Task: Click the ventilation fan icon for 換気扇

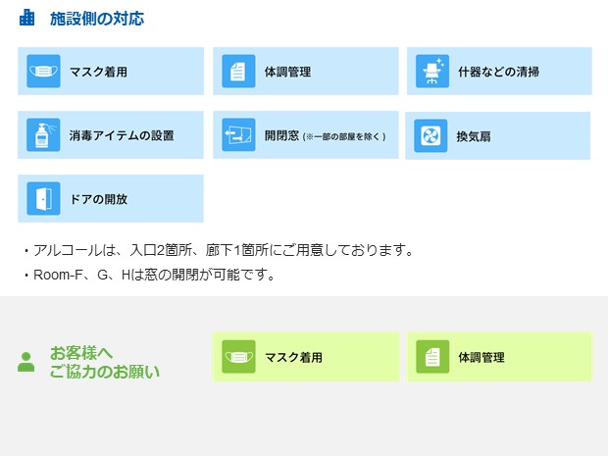Action: (431, 136)
